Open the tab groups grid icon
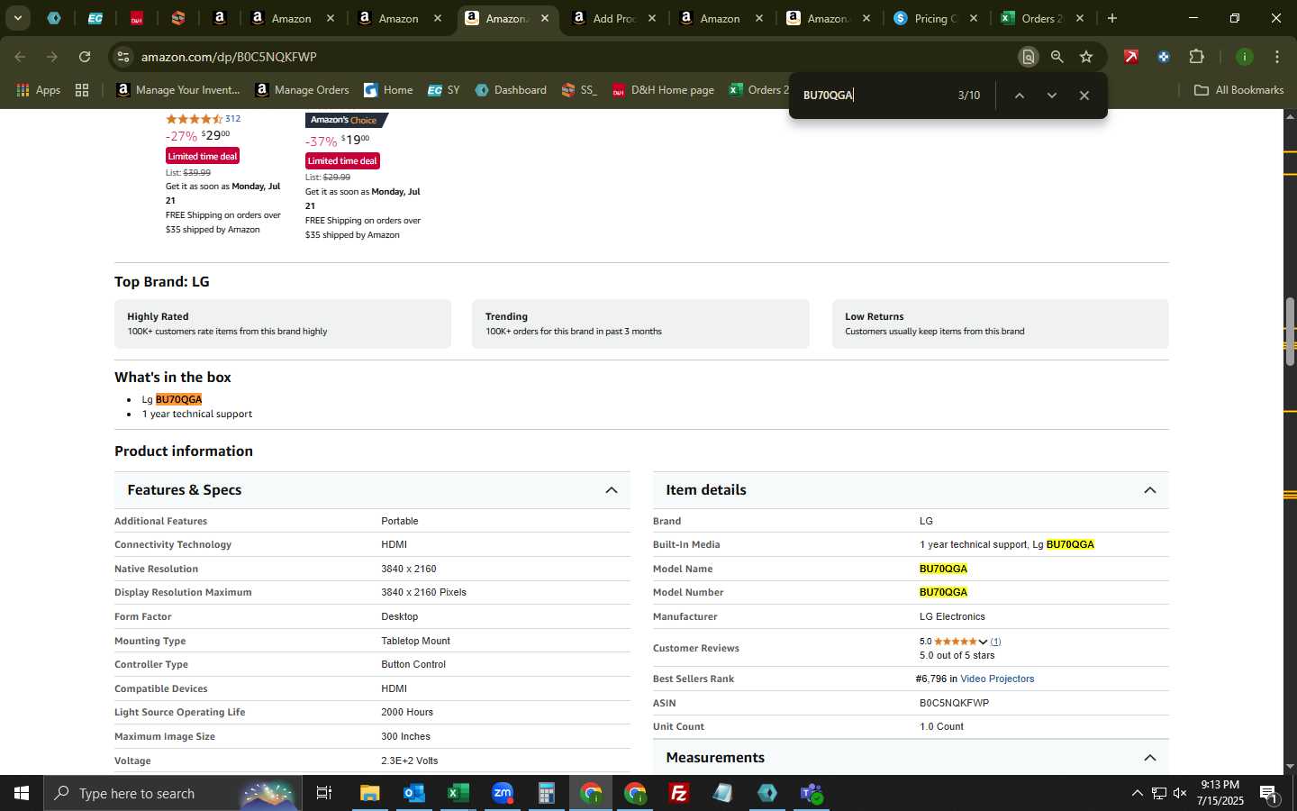 pyautogui.click(x=82, y=90)
